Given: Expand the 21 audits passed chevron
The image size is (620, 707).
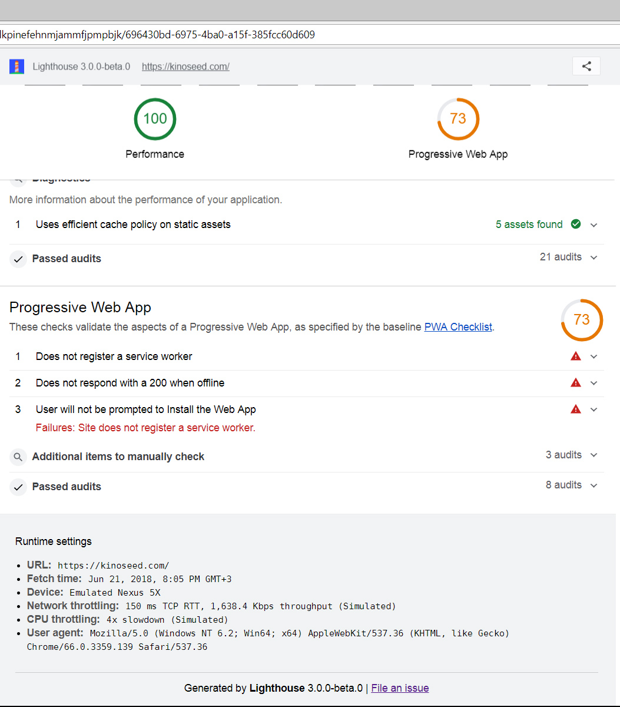Looking at the screenshot, I should pyautogui.click(x=594, y=257).
